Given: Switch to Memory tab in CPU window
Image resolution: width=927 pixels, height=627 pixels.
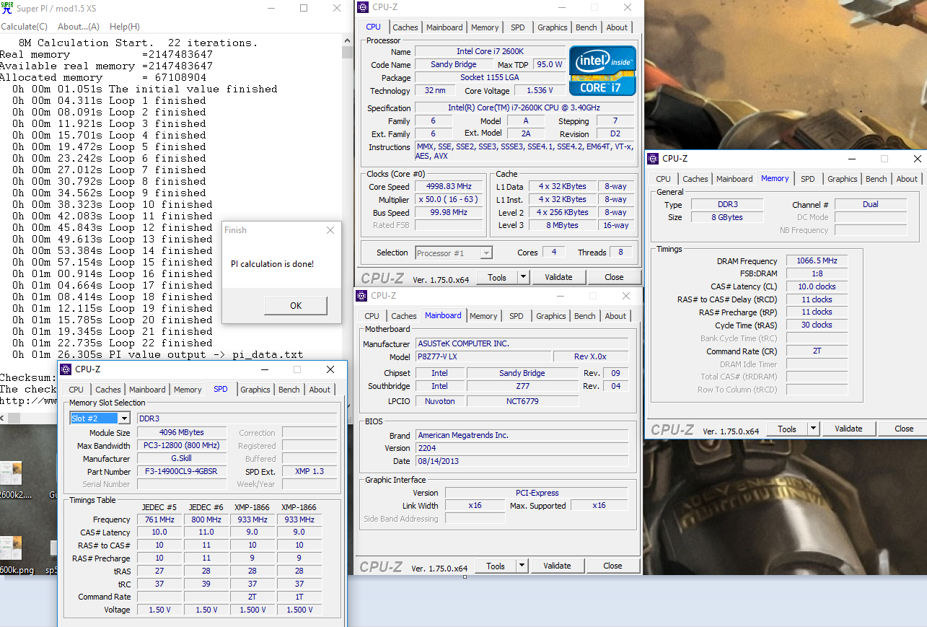Looking at the screenshot, I should (x=485, y=27).
